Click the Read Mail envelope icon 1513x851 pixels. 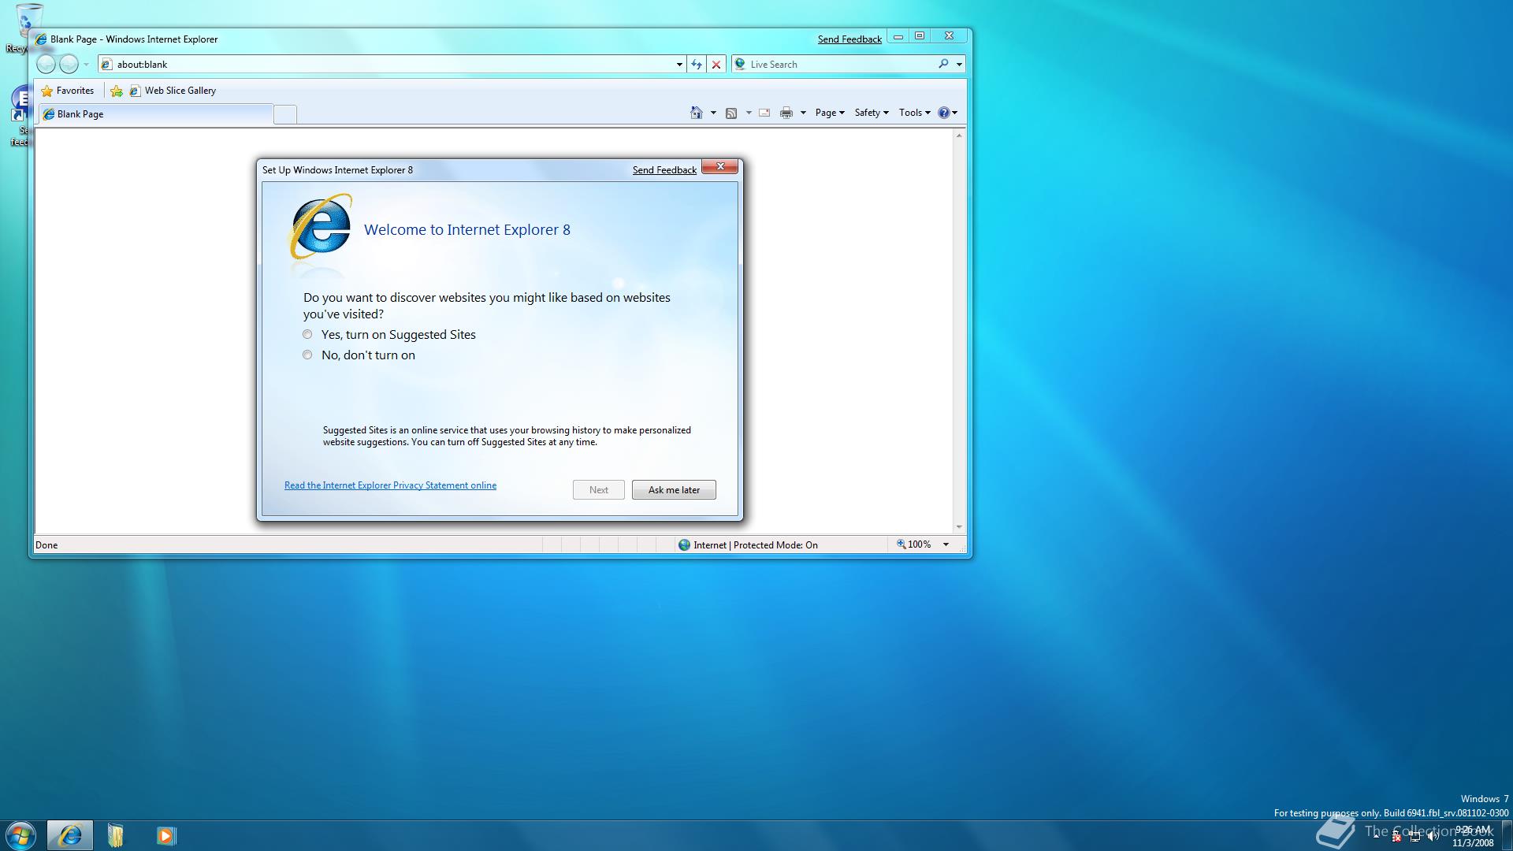coord(764,113)
